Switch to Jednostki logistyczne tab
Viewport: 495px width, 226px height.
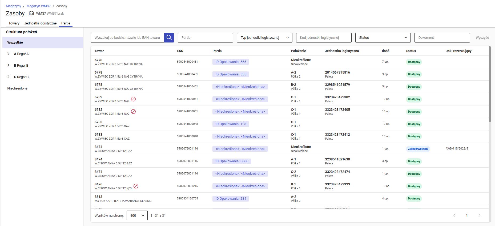[x=40, y=23]
